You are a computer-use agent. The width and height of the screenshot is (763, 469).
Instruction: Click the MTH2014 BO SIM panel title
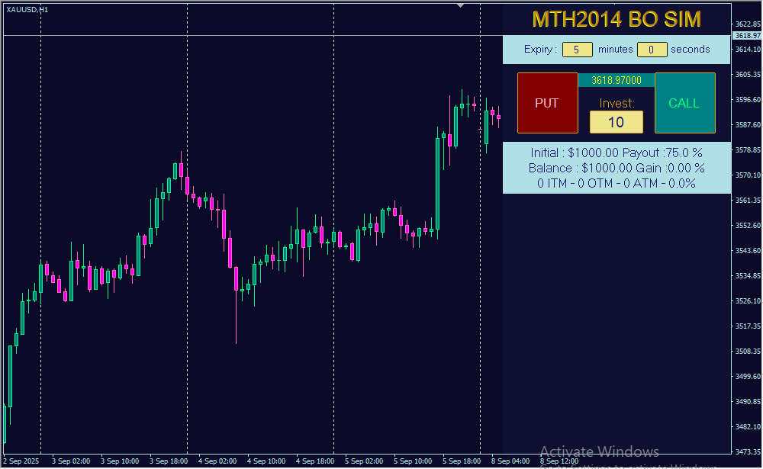(x=616, y=19)
